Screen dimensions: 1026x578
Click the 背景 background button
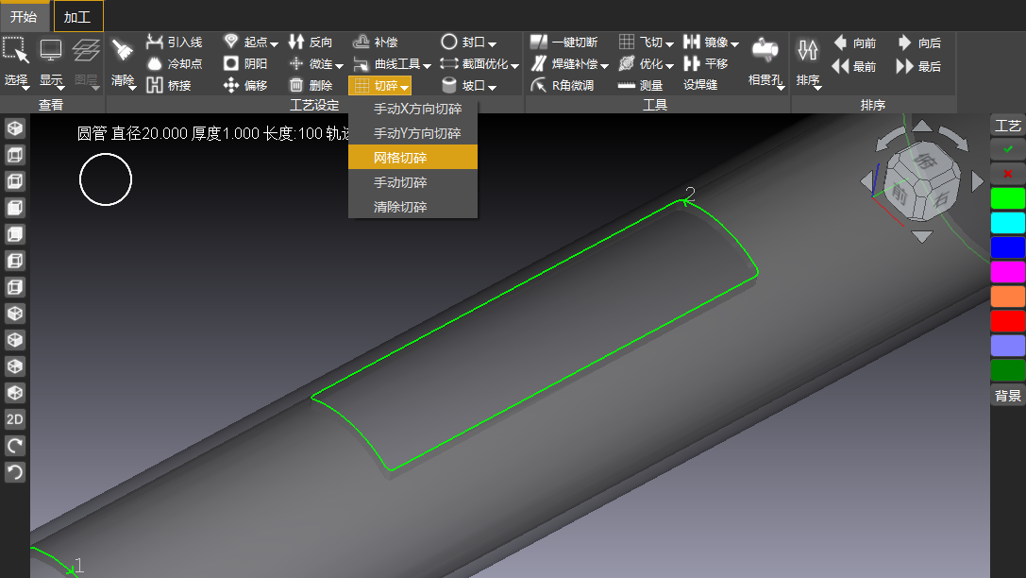tap(1008, 396)
